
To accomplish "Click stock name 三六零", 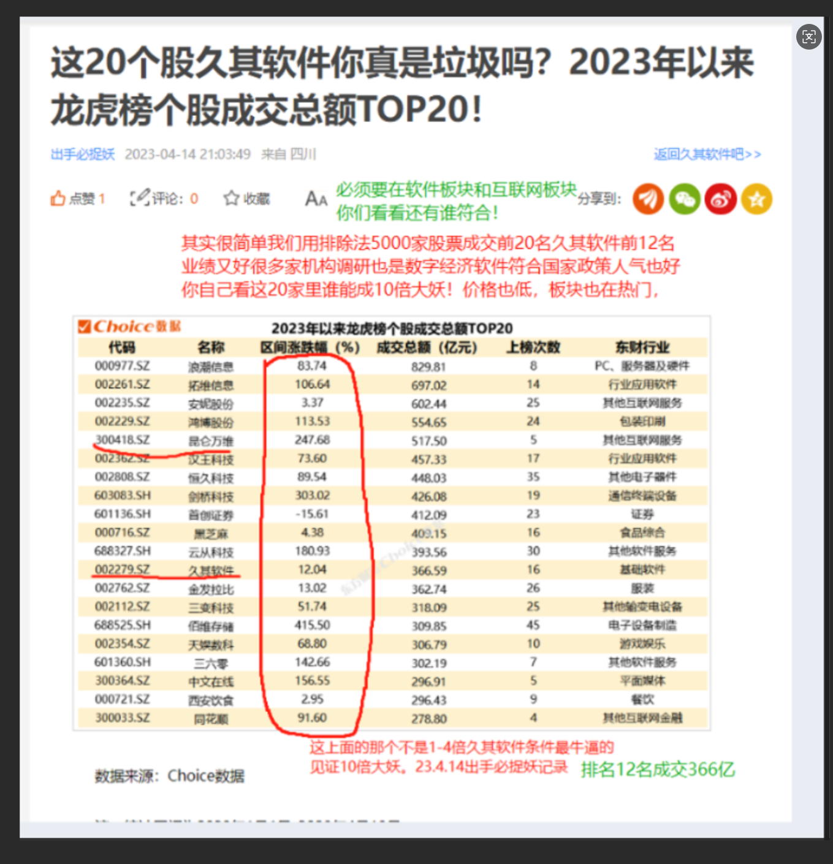I will 211,663.
